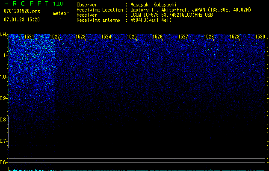
Task: Click the meteor count value 1
Action: click(x=61, y=20)
